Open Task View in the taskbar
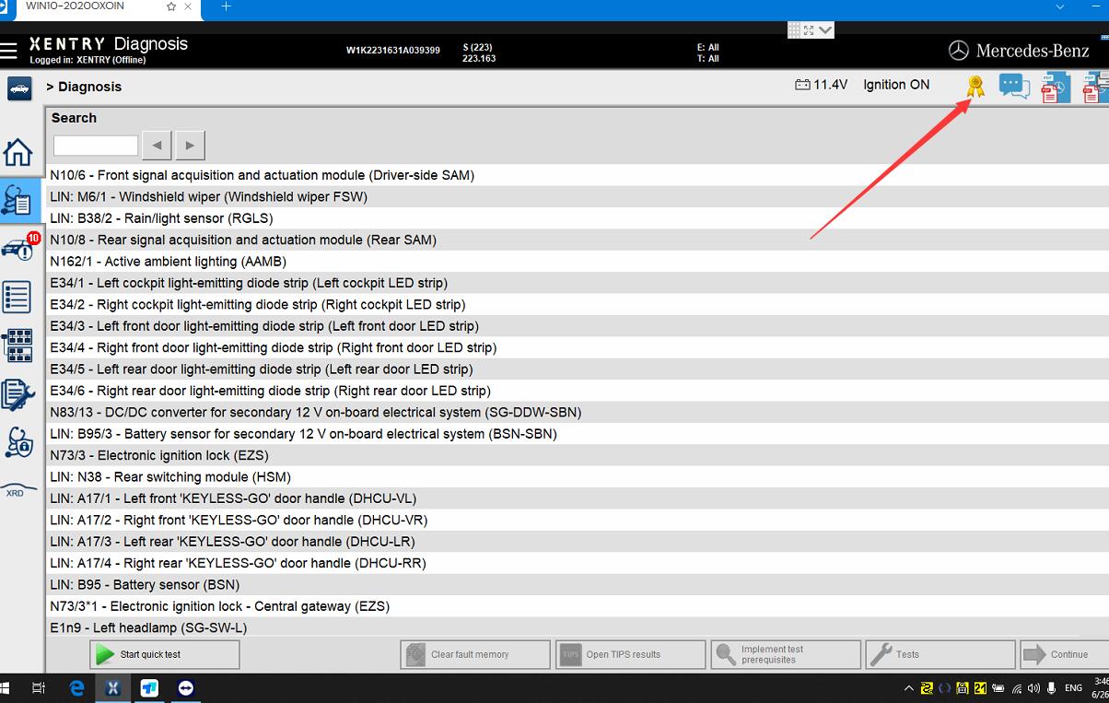Image resolution: width=1109 pixels, height=703 pixels. 39,687
